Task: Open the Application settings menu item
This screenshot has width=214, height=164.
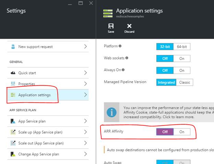Action: pos(34,95)
